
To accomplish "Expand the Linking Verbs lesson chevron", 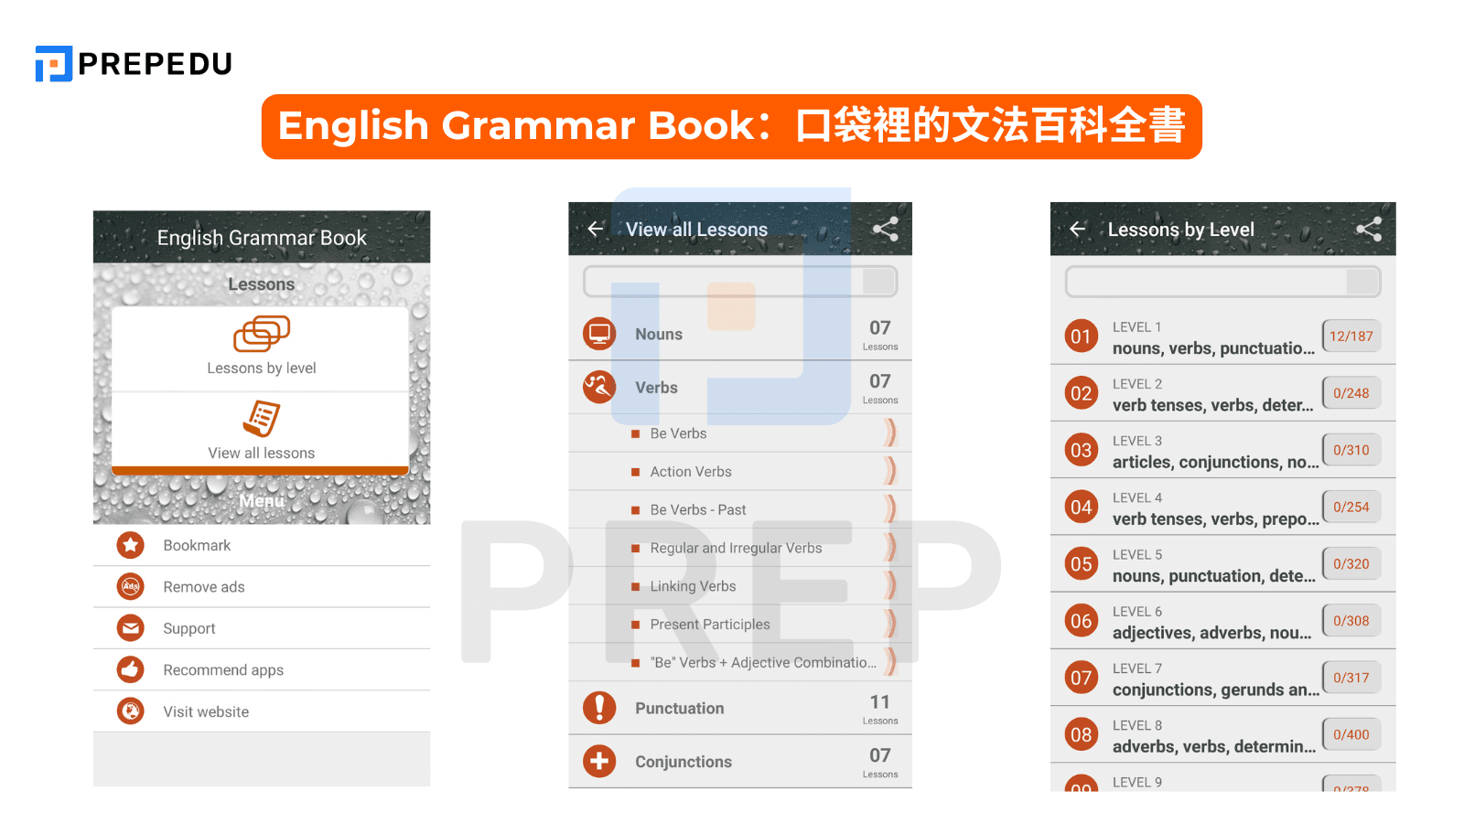I will tap(889, 585).
